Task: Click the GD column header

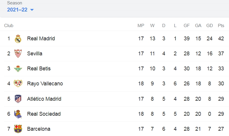Action: point(209,26)
